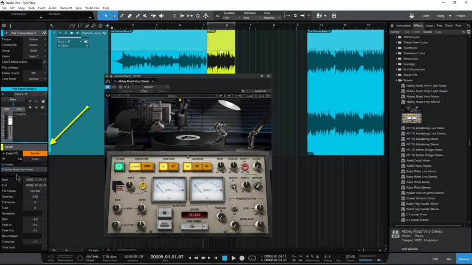Open the Transport menu

[66, 8]
